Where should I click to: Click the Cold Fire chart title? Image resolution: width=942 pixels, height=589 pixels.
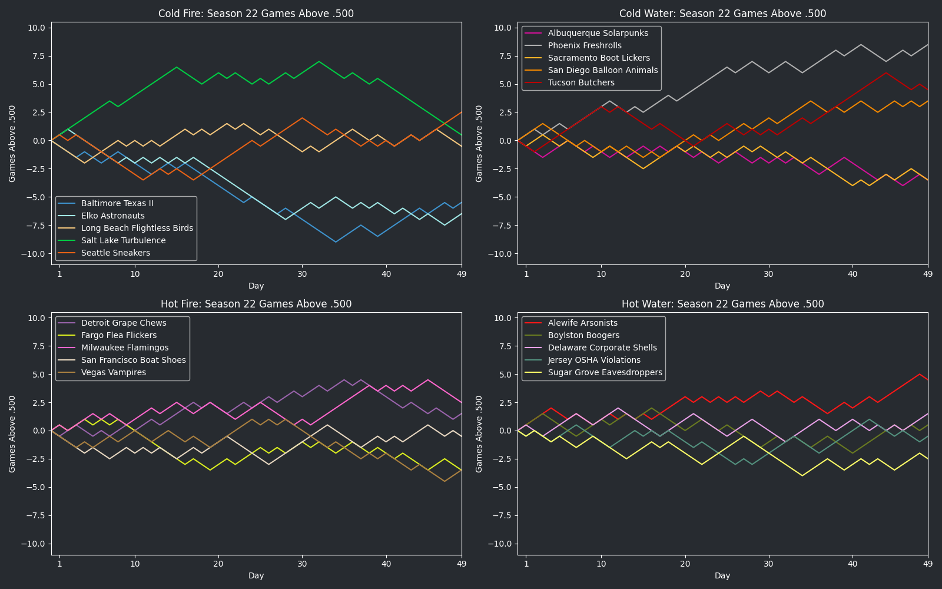256,14
